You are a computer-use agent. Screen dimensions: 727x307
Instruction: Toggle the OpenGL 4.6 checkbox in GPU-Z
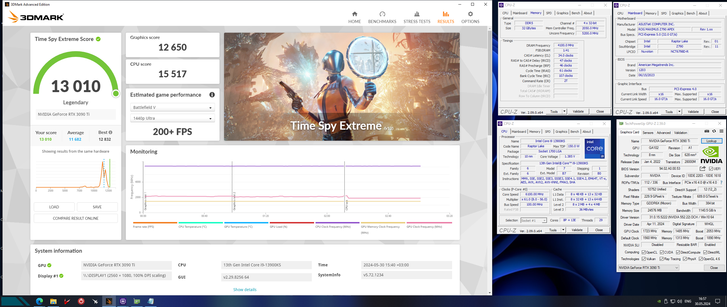pos(701,259)
